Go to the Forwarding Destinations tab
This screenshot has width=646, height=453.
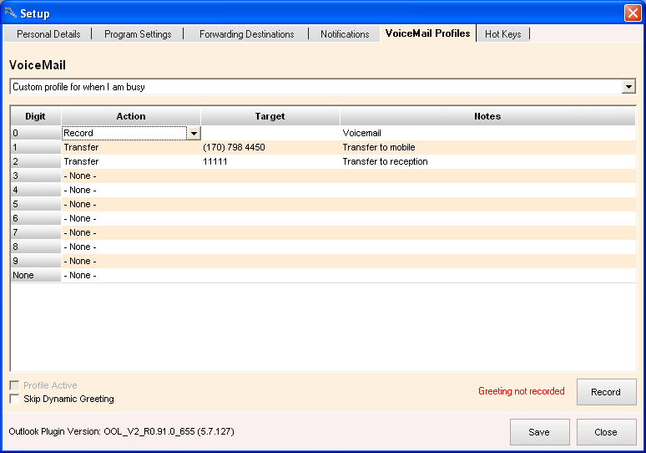coord(246,33)
